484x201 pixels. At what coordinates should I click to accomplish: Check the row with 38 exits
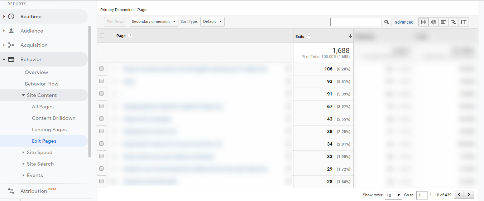[101, 131]
